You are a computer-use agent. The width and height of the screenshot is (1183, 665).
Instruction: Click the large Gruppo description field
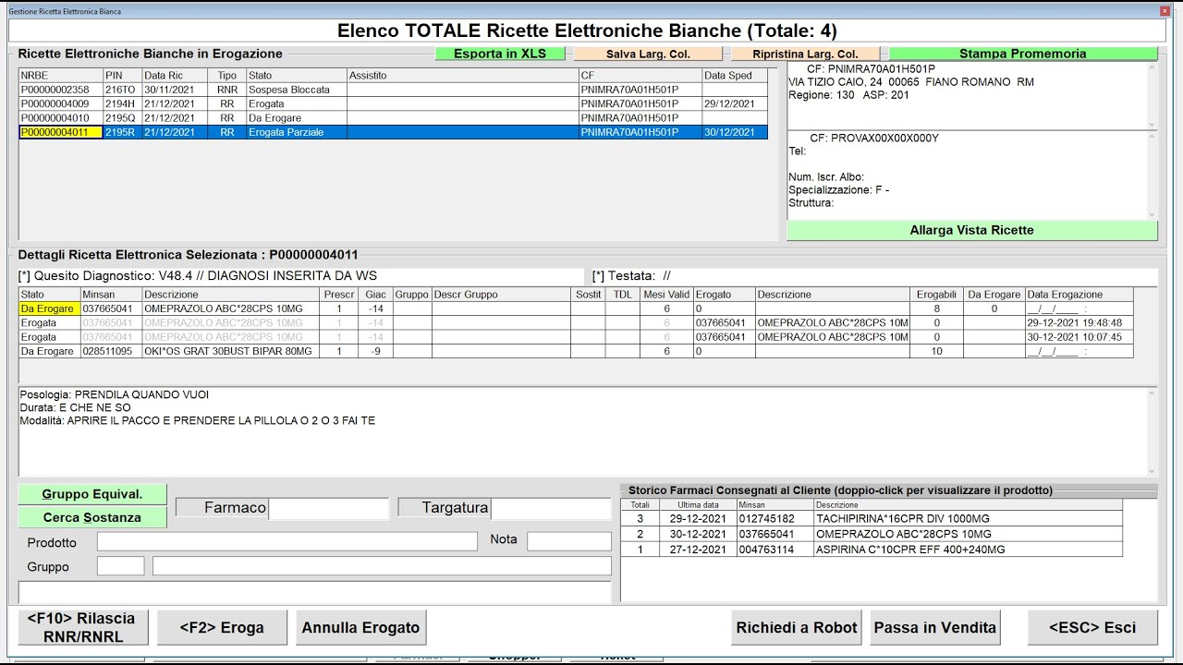pyautogui.click(x=382, y=566)
